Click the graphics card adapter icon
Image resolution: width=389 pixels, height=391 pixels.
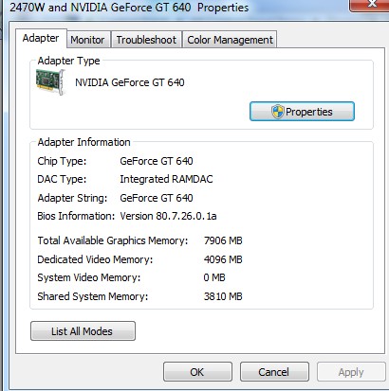click(x=50, y=82)
